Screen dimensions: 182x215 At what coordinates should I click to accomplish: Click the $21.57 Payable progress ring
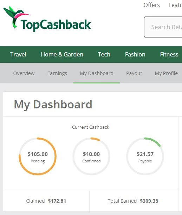[145, 156]
